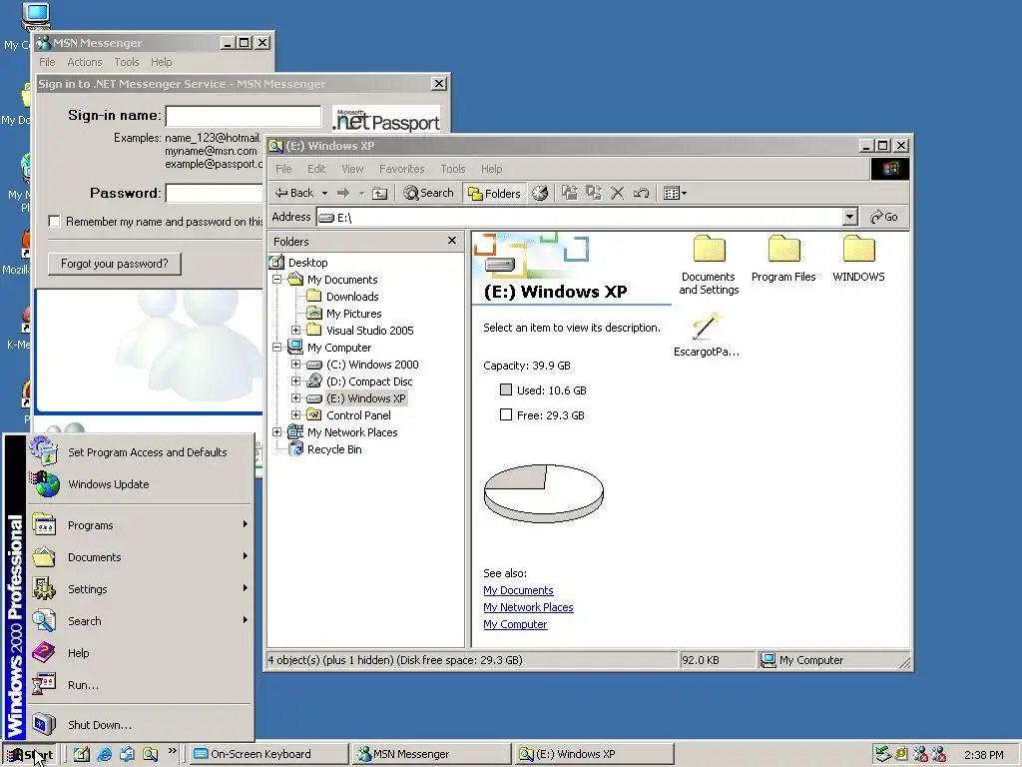Expand (D:) Compact Disc node
Image resolution: width=1022 pixels, height=767 pixels.
[x=295, y=381]
